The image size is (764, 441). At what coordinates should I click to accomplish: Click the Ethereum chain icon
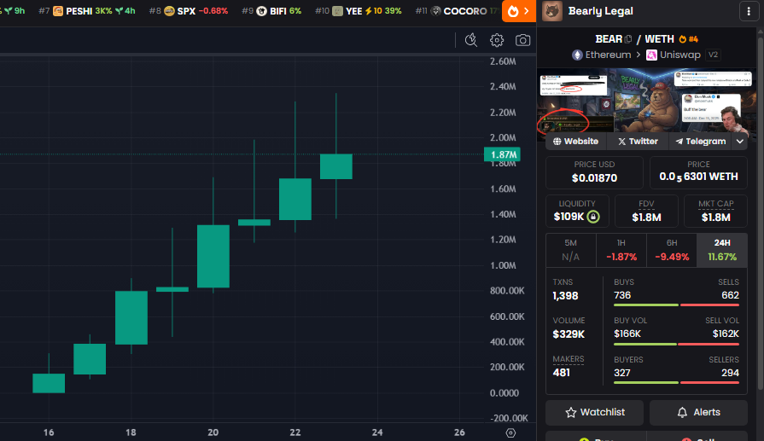577,55
